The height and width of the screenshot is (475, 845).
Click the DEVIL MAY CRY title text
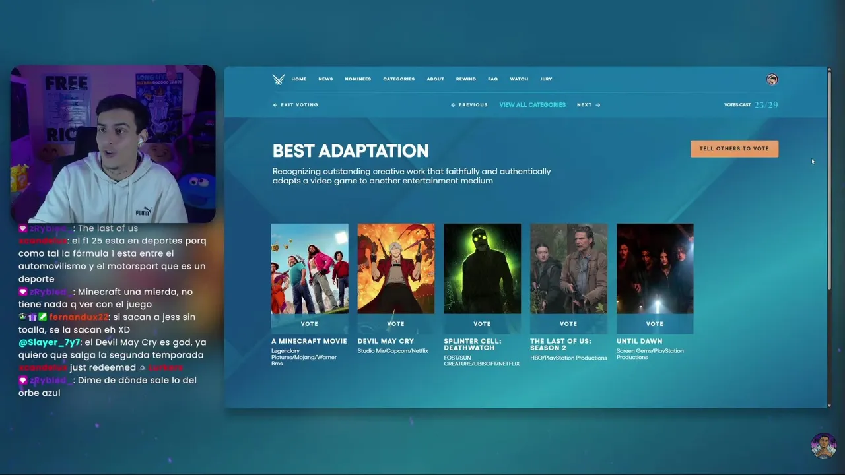[386, 341]
